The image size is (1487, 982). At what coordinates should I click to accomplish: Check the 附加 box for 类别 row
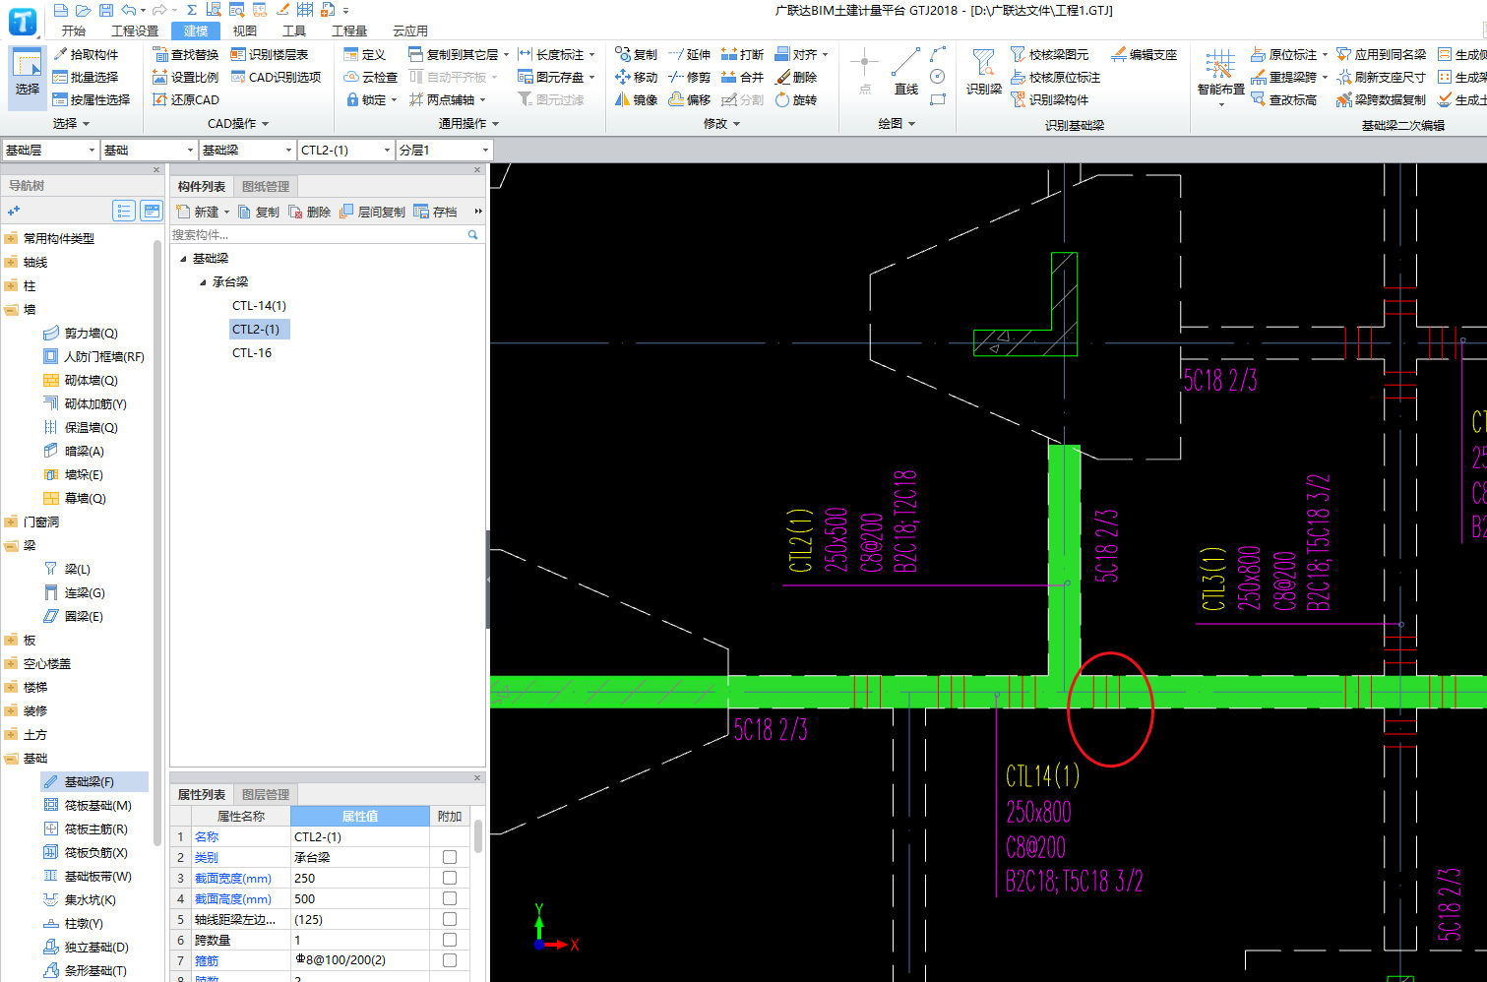coord(450,857)
